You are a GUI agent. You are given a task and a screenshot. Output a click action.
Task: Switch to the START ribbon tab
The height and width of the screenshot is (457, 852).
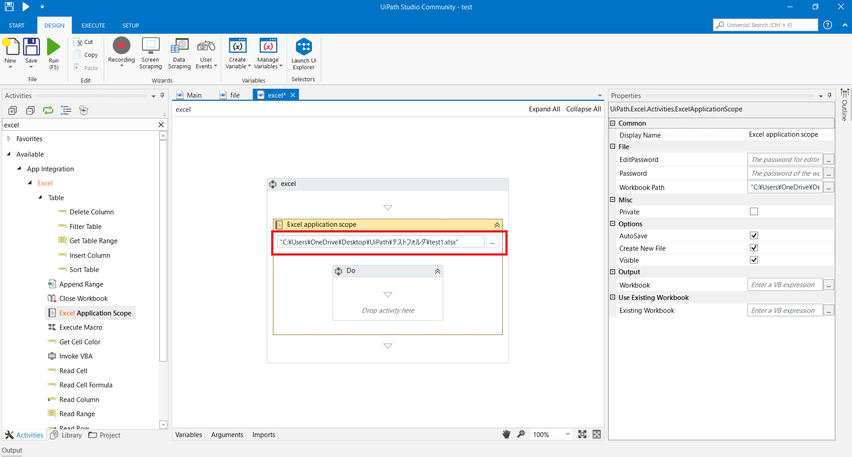click(x=17, y=25)
